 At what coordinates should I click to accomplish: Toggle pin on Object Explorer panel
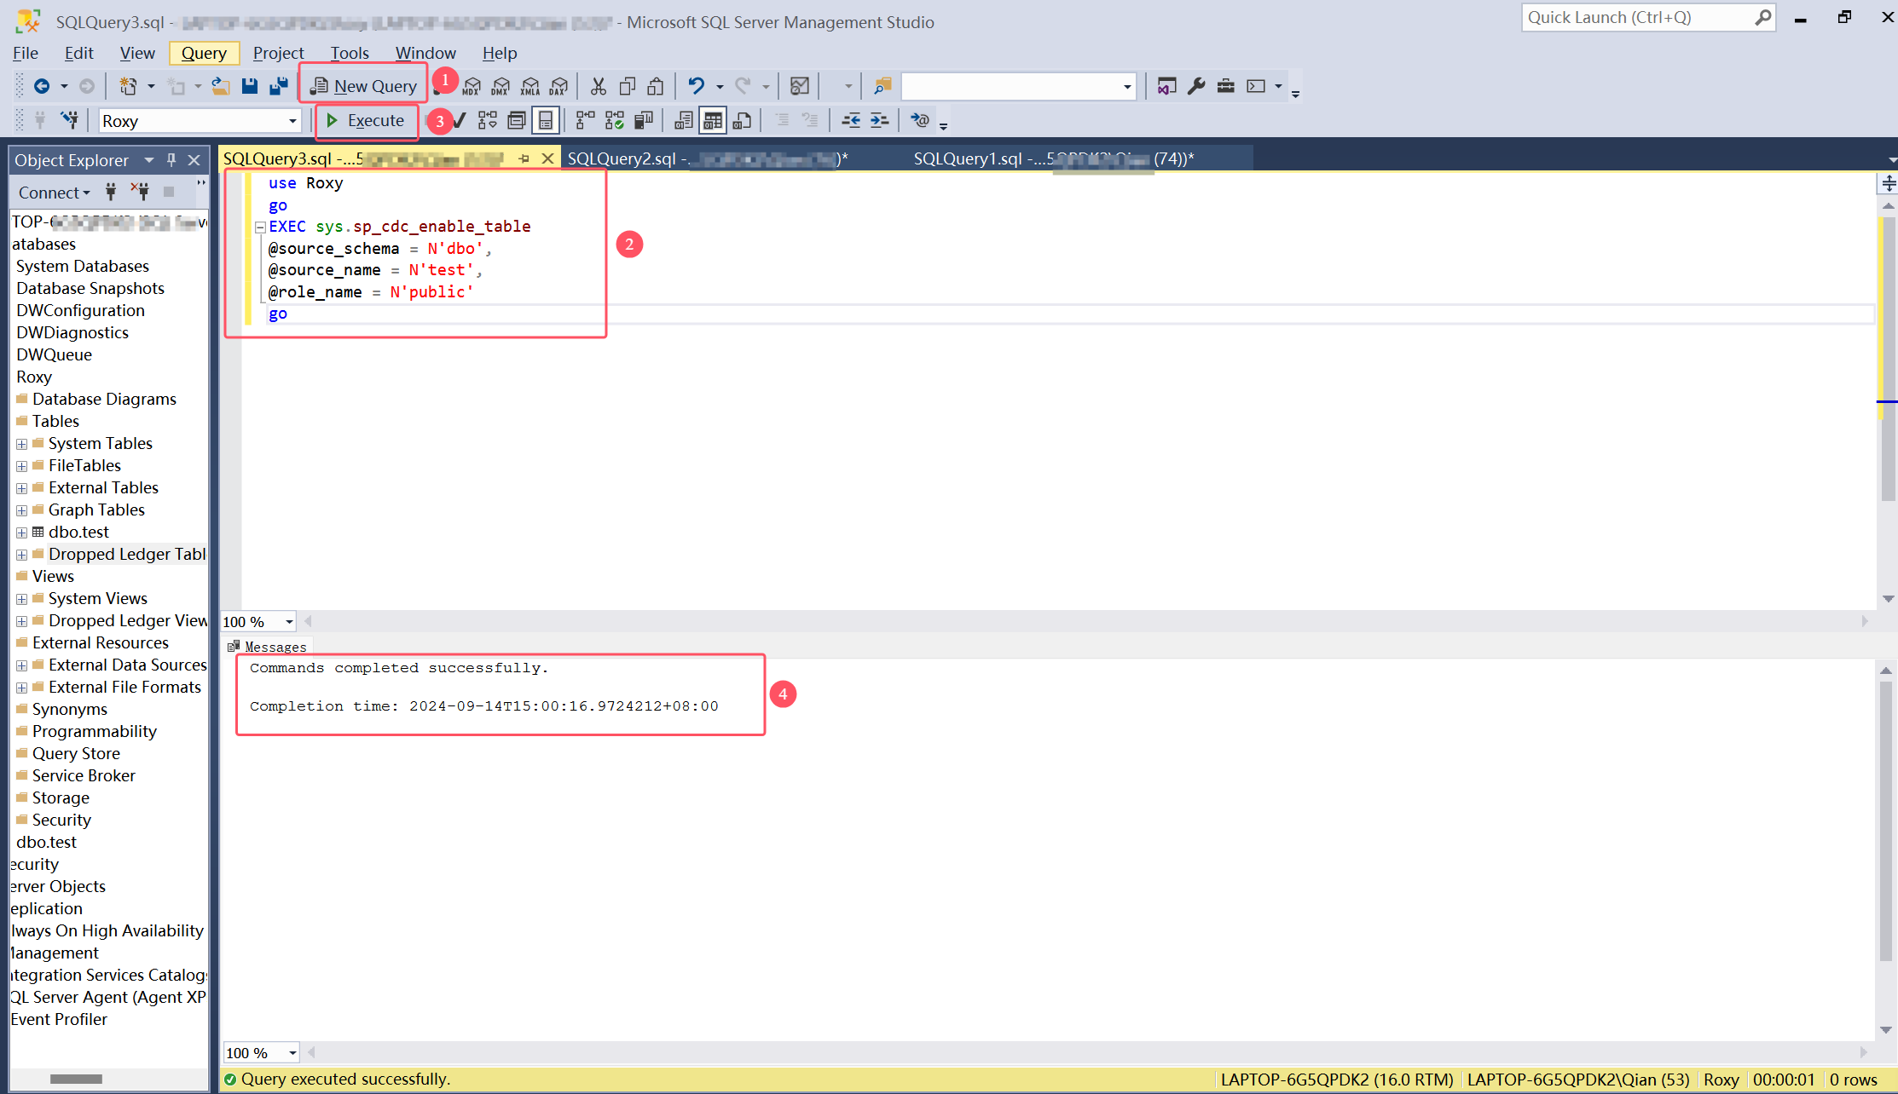171,160
